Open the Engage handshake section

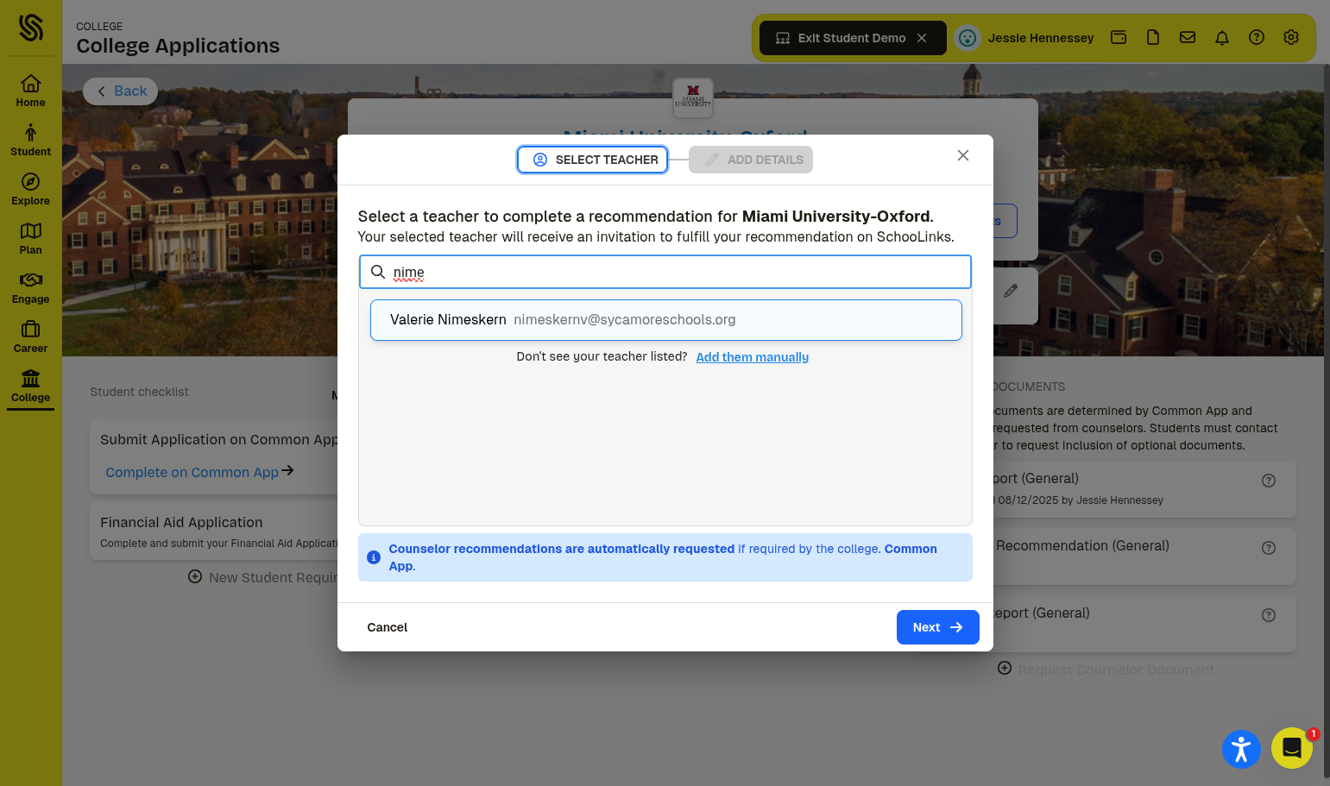point(30,287)
